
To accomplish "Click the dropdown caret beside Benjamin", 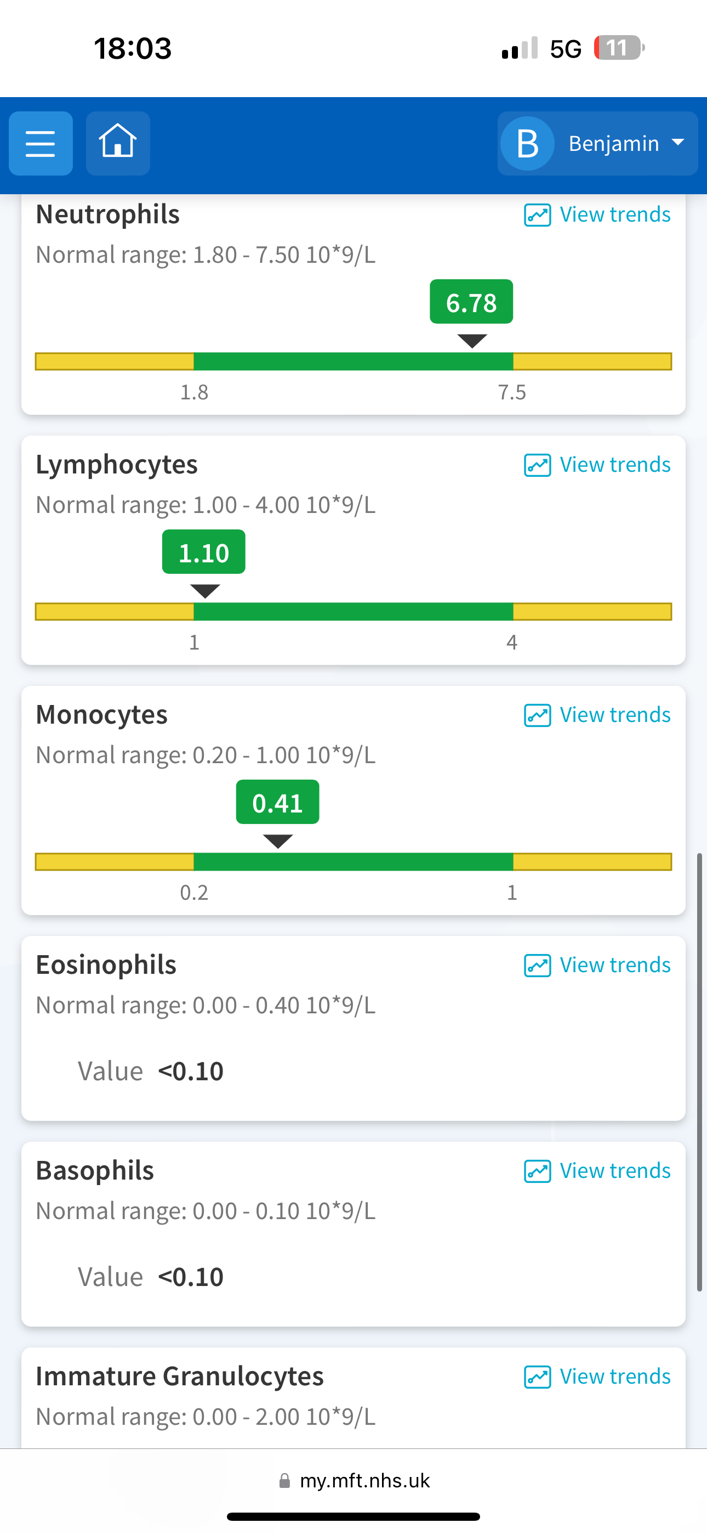I will pyautogui.click(x=677, y=142).
